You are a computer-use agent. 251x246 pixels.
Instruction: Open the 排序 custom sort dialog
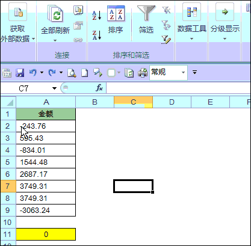tap(116, 14)
